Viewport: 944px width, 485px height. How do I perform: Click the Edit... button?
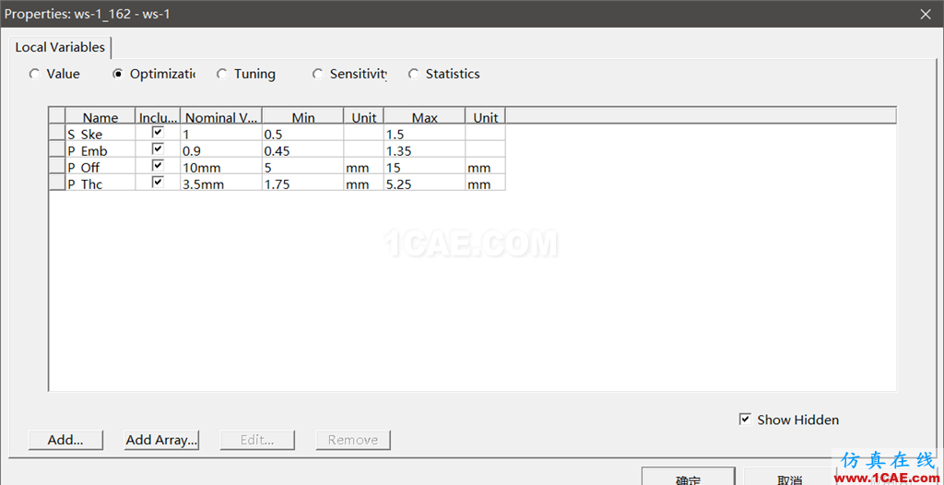click(x=257, y=440)
